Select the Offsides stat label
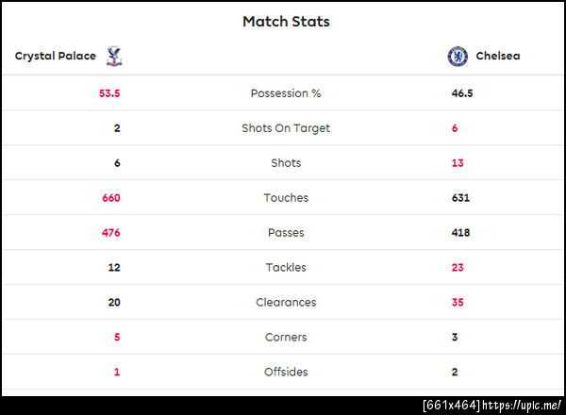566x415 pixels. point(286,373)
